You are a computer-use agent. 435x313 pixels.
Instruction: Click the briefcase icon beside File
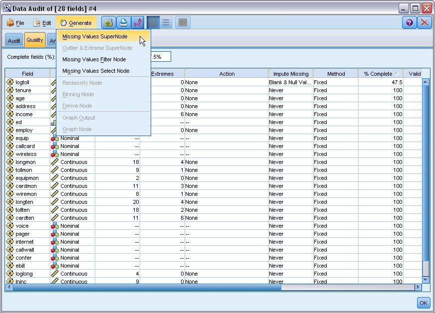[x=10, y=23]
